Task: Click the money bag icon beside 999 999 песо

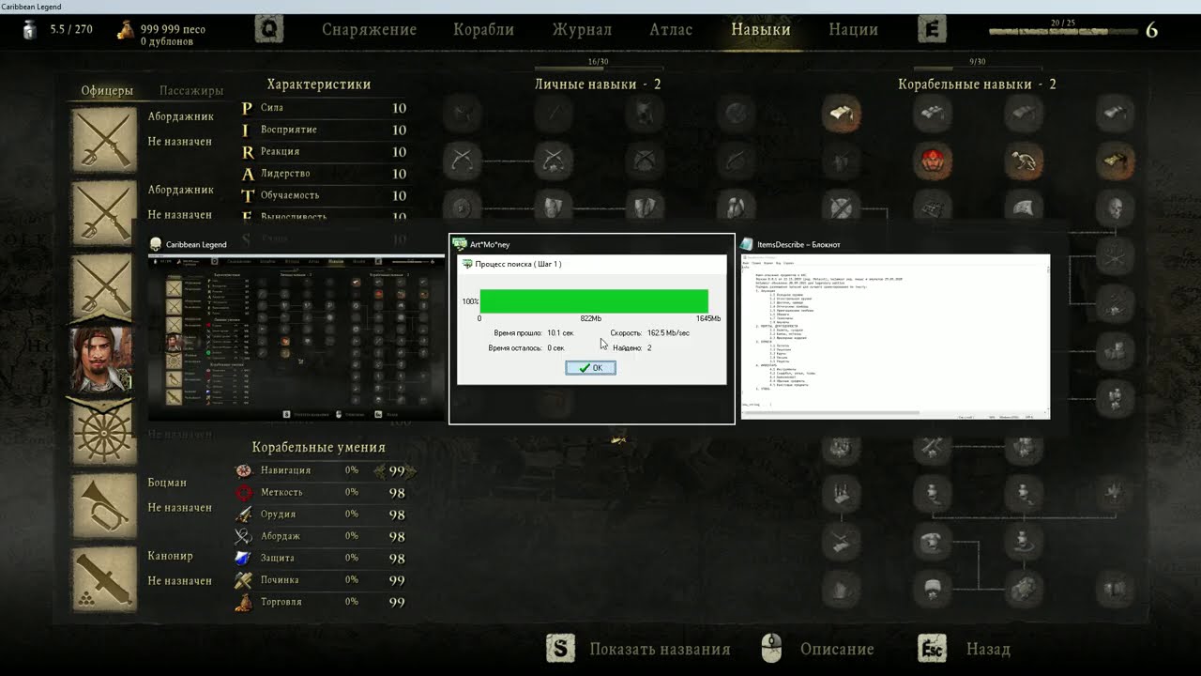Action: tap(125, 30)
